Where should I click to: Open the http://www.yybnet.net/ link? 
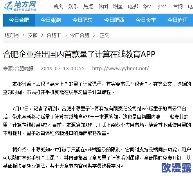click(121, 68)
